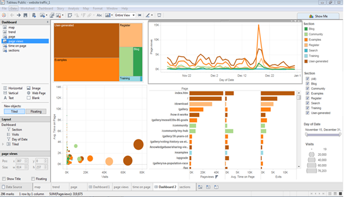The width and height of the screenshot is (344, 197).
Task: Click the x position stepper
Action: (26, 161)
